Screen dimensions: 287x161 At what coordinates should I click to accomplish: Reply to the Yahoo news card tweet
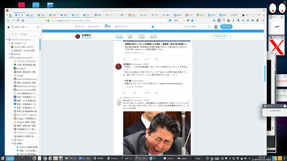[x=125, y=59]
